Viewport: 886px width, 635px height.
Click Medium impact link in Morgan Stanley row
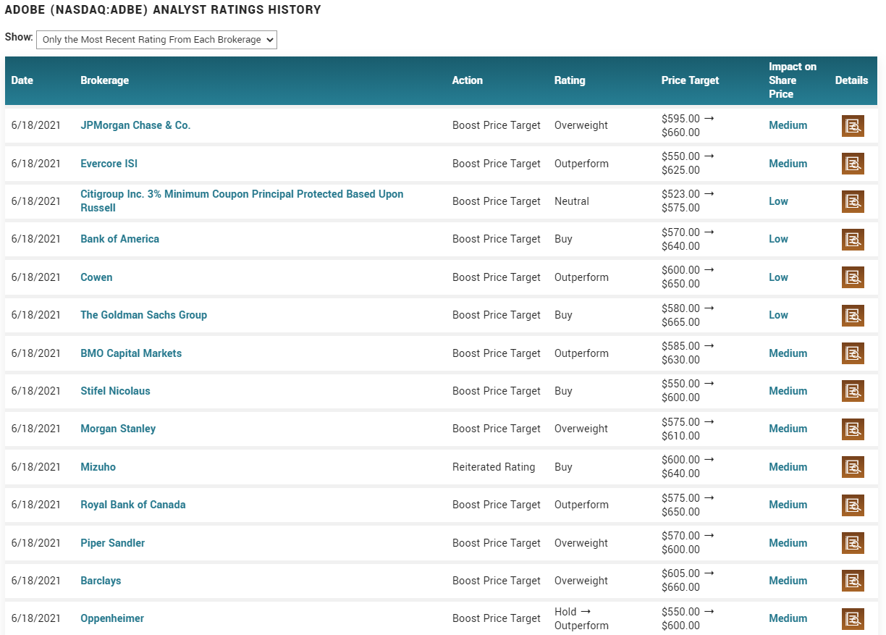(788, 429)
